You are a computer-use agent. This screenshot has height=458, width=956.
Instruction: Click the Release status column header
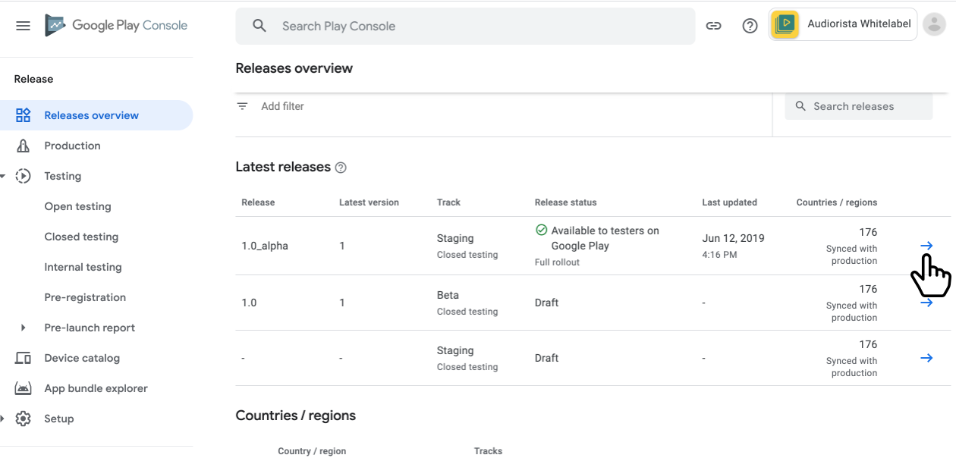coord(565,202)
